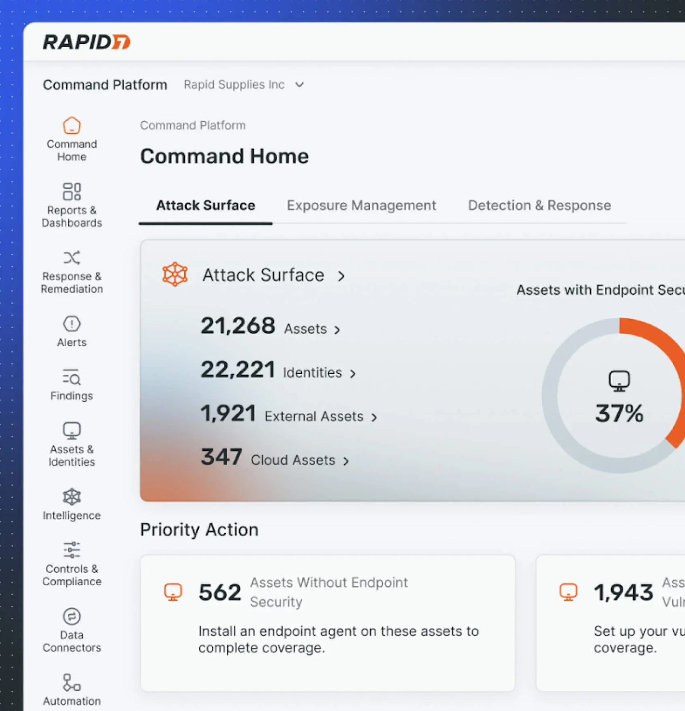Click the chevron next to External Assets

(x=374, y=417)
